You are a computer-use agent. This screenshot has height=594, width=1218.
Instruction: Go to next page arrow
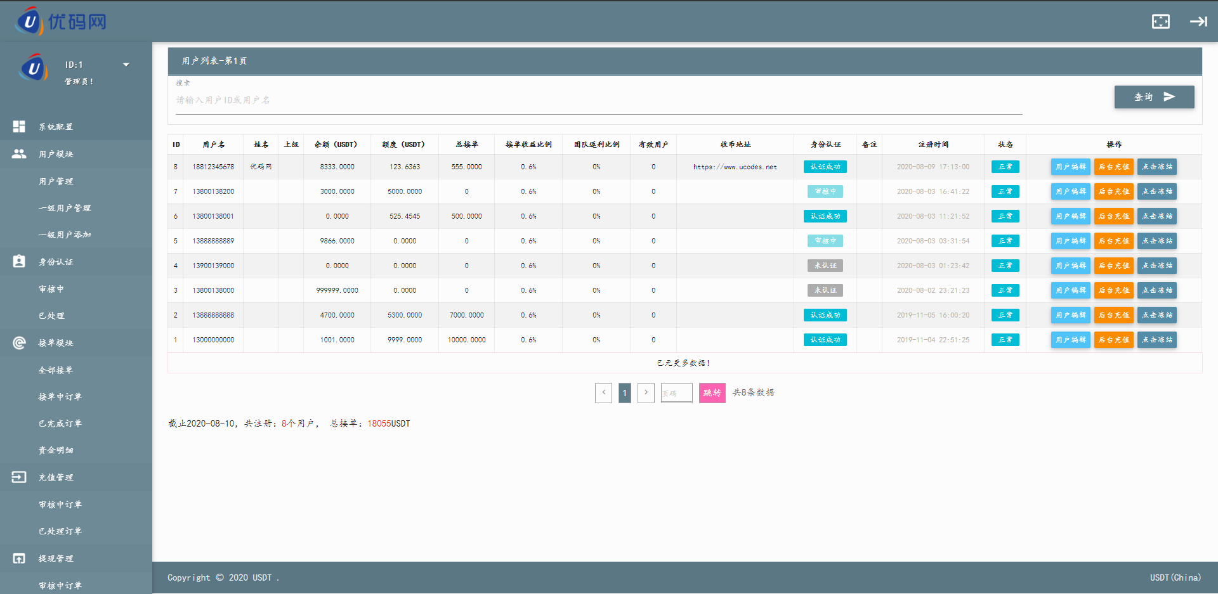[x=646, y=393]
